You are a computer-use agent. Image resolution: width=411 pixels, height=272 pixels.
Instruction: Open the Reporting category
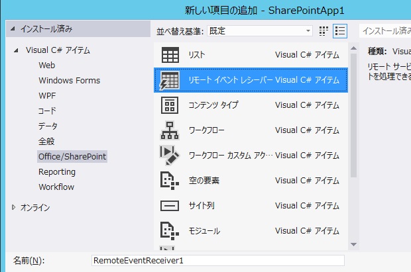(x=57, y=171)
